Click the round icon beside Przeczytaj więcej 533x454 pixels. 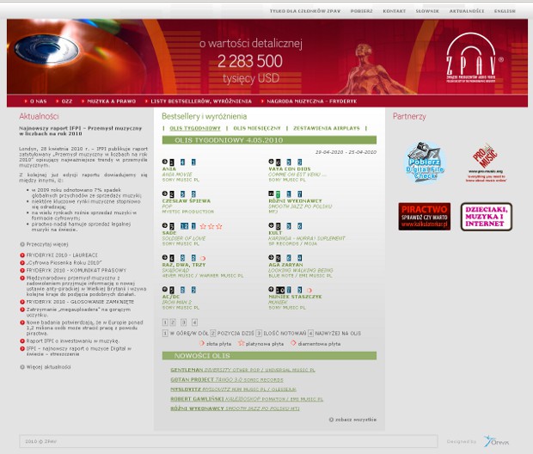point(22,244)
